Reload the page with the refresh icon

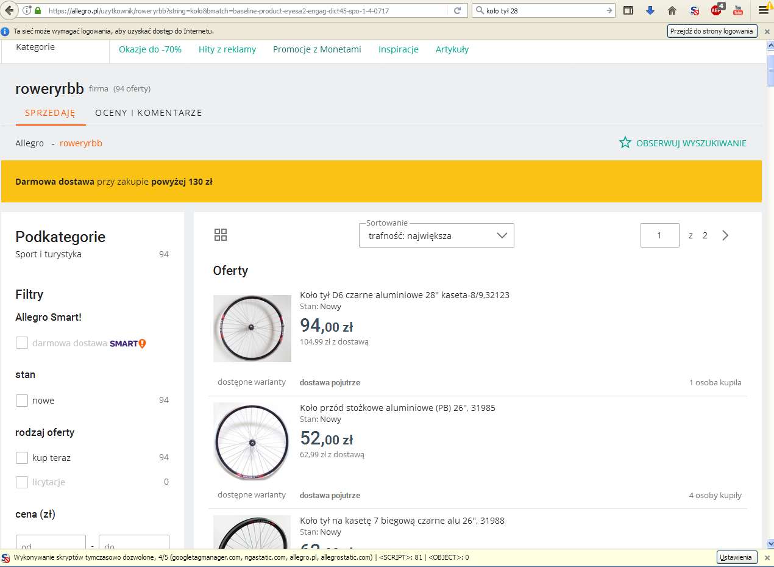click(x=457, y=10)
